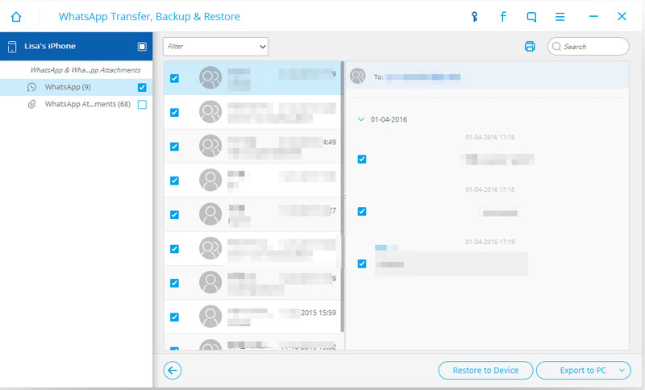
Task: Select WhatsApp (9) in the sidebar
Action: click(x=76, y=87)
